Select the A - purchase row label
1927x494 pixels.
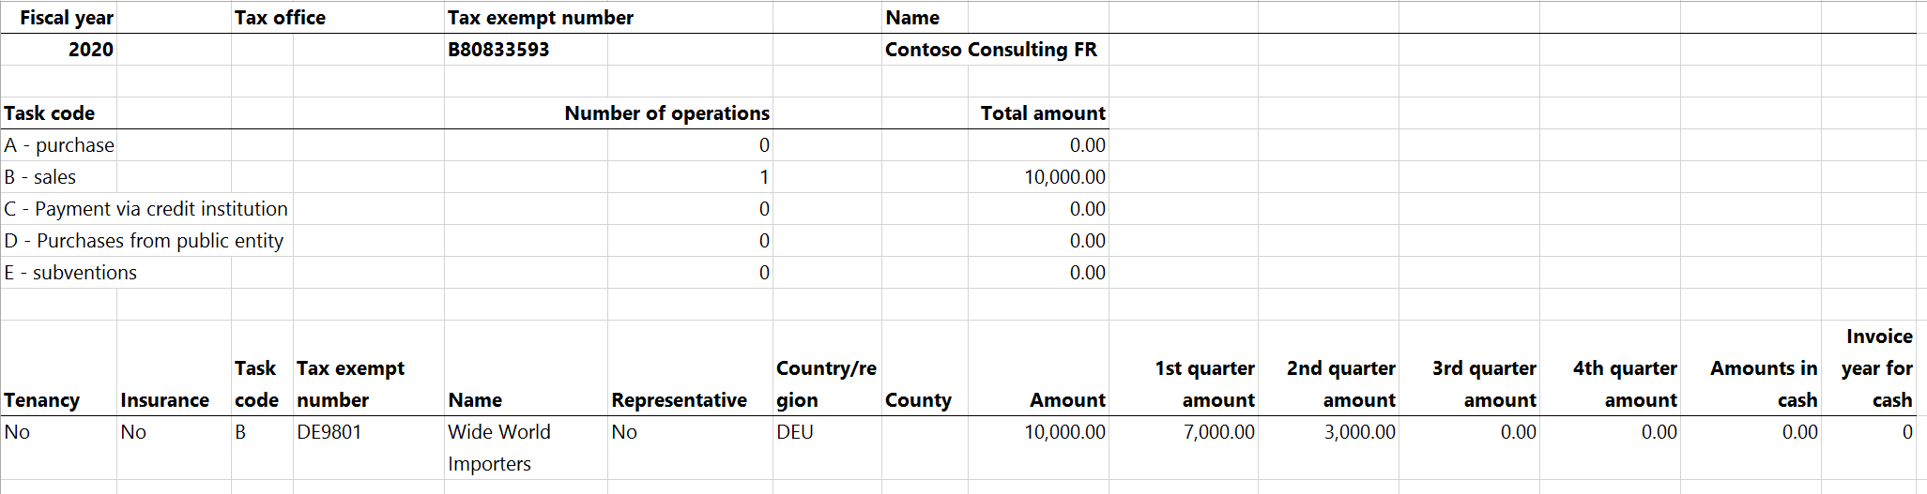click(59, 145)
